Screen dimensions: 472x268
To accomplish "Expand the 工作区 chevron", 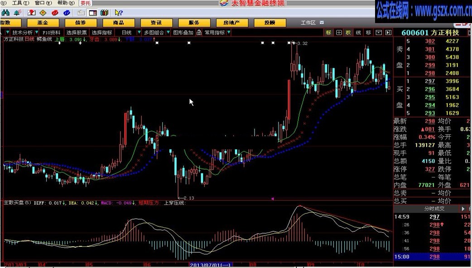I will (x=321, y=22).
